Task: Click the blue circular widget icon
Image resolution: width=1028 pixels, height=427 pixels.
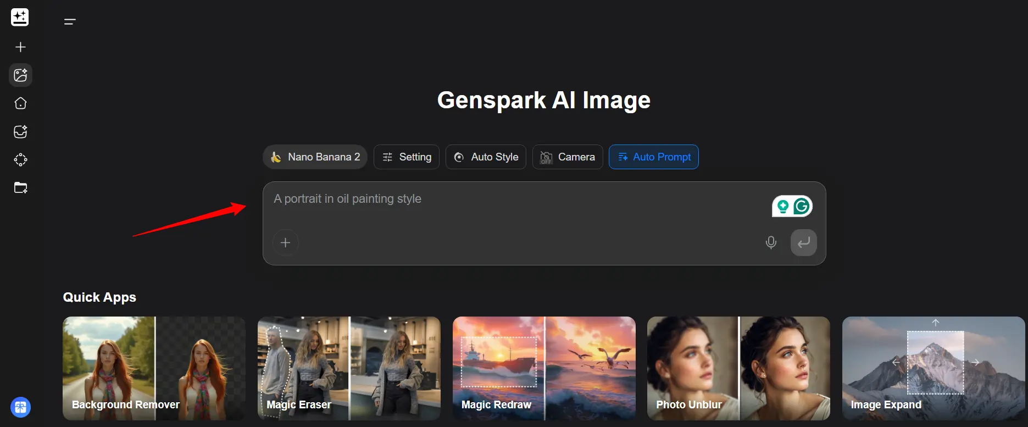Action: pyautogui.click(x=20, y=407)
